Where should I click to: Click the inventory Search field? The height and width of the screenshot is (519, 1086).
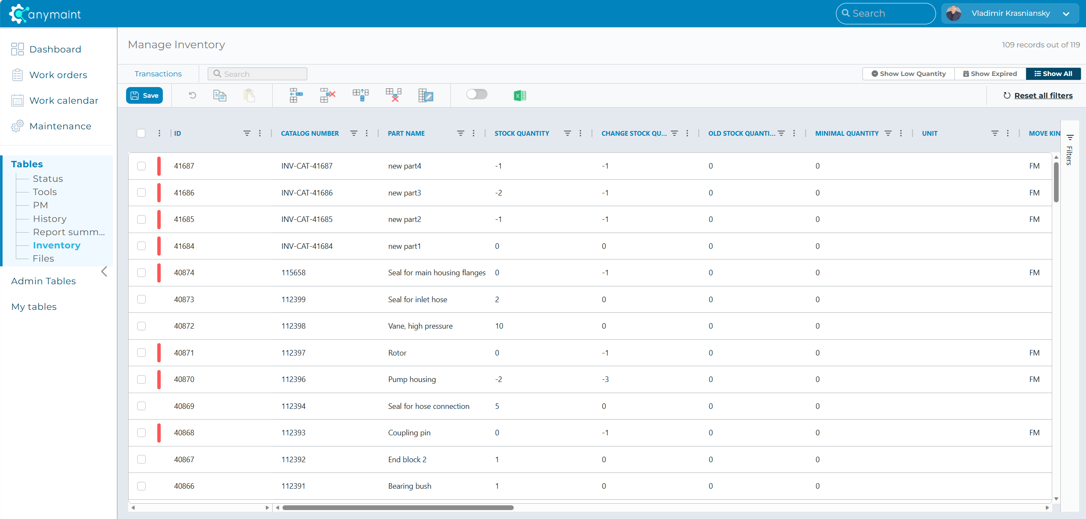(257, 74)
